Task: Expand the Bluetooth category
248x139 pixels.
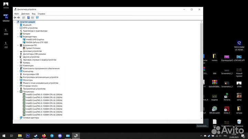Action: 18,25
